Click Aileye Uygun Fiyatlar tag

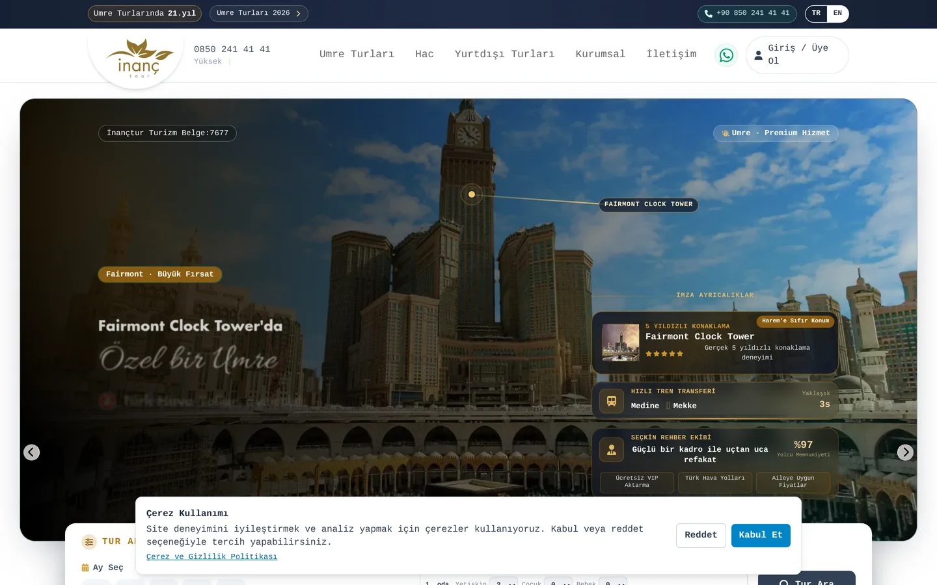click(793, 482)
